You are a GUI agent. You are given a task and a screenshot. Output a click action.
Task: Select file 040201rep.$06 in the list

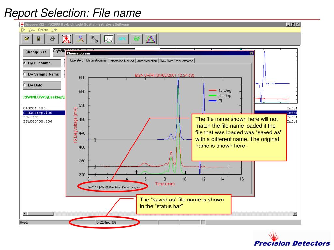point(44,113)
